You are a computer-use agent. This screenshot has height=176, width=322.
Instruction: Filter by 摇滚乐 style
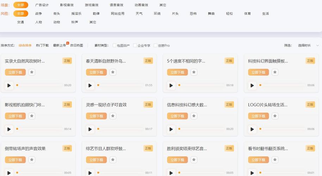click(x=76, y=13)
